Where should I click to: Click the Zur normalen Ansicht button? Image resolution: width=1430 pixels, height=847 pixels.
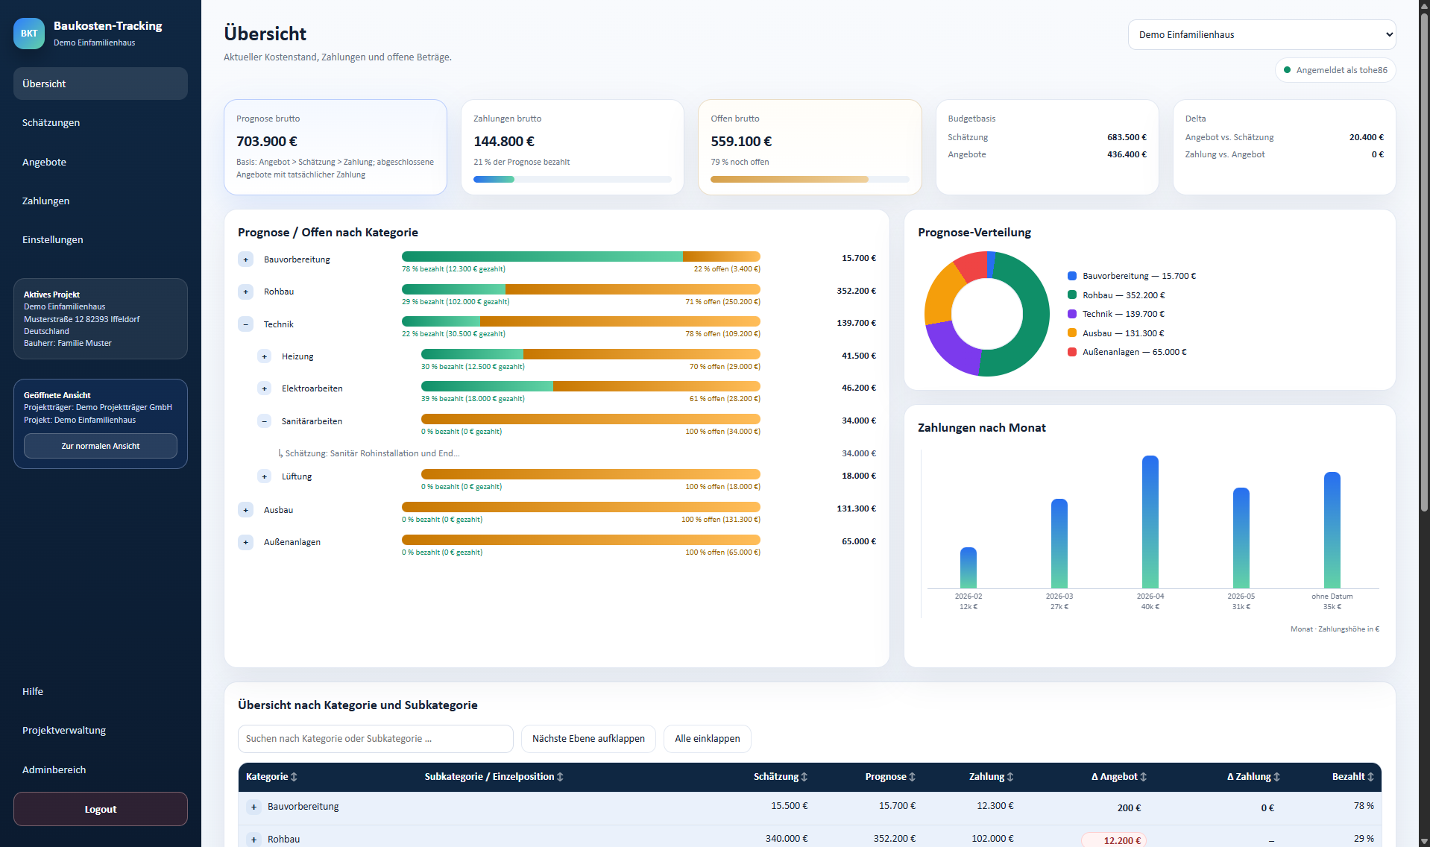pyautogui.click(x=101, y=446)
